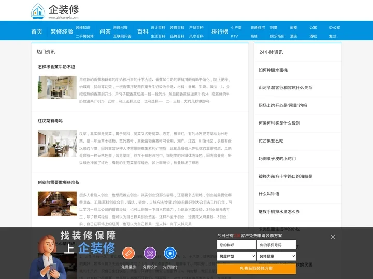Screen dimensions: 373x279
Task: Open sidebar news 巧剥栗子皮的小窍门
Action: (277, 159)
